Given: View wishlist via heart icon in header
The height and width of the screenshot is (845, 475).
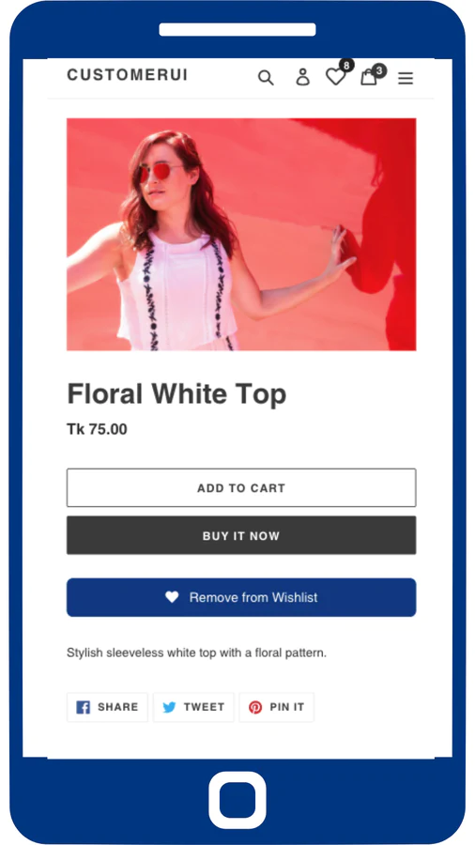Looking at the screenshot, I should tap(335, 77).
